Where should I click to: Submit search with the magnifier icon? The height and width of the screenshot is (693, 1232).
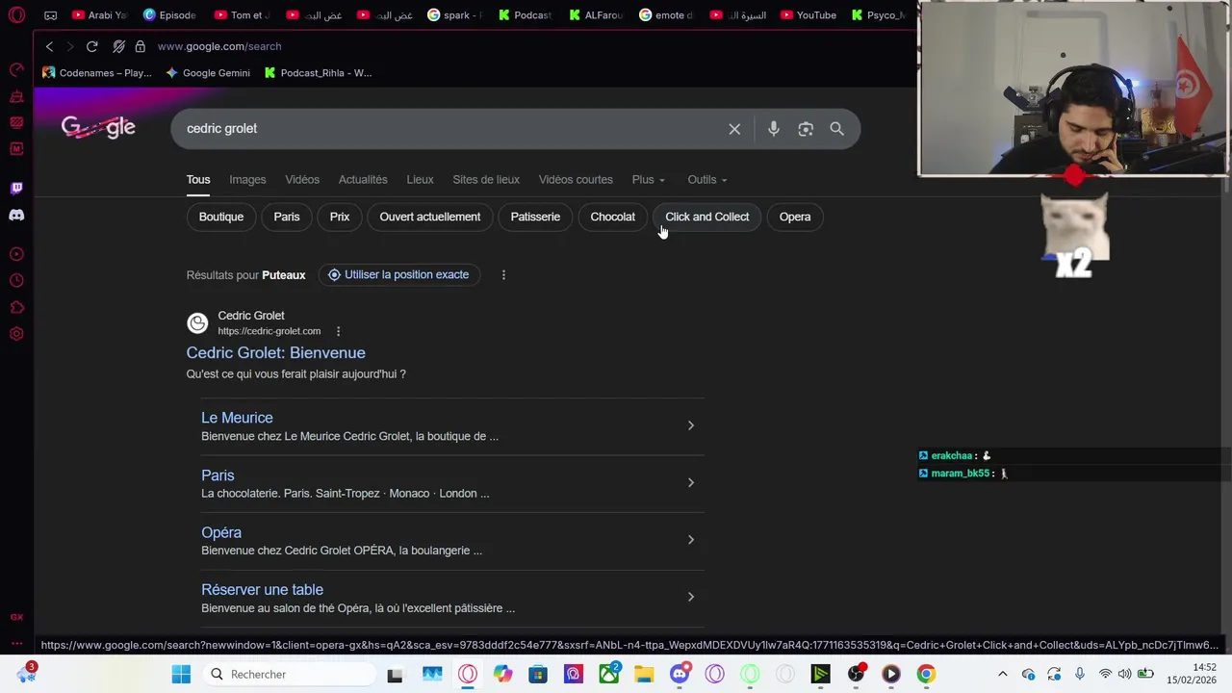pyautogui.click(x=837, y=129)
